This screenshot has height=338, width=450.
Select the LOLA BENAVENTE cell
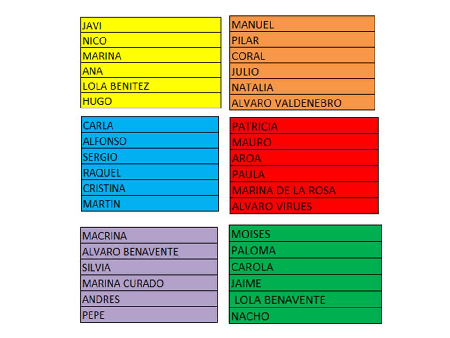[305, 300]
